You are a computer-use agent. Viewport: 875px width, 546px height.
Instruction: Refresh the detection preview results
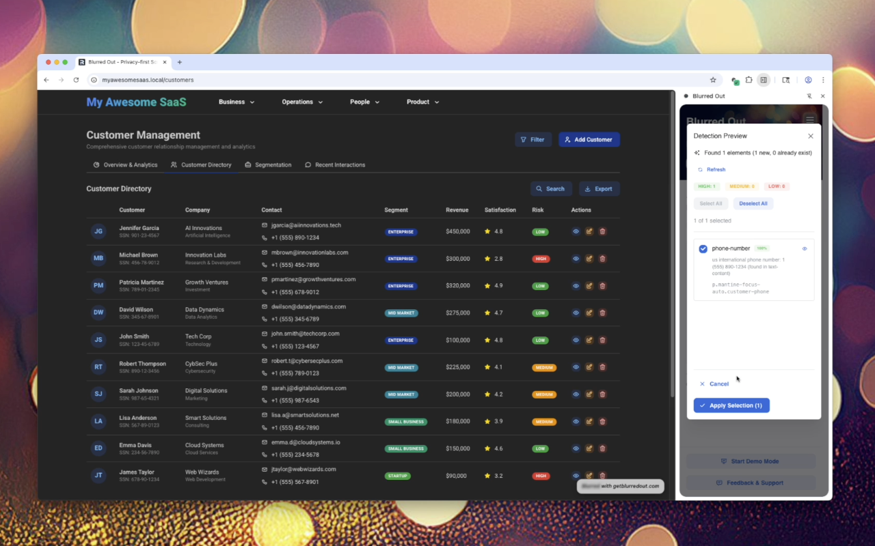tap(712, 169)
